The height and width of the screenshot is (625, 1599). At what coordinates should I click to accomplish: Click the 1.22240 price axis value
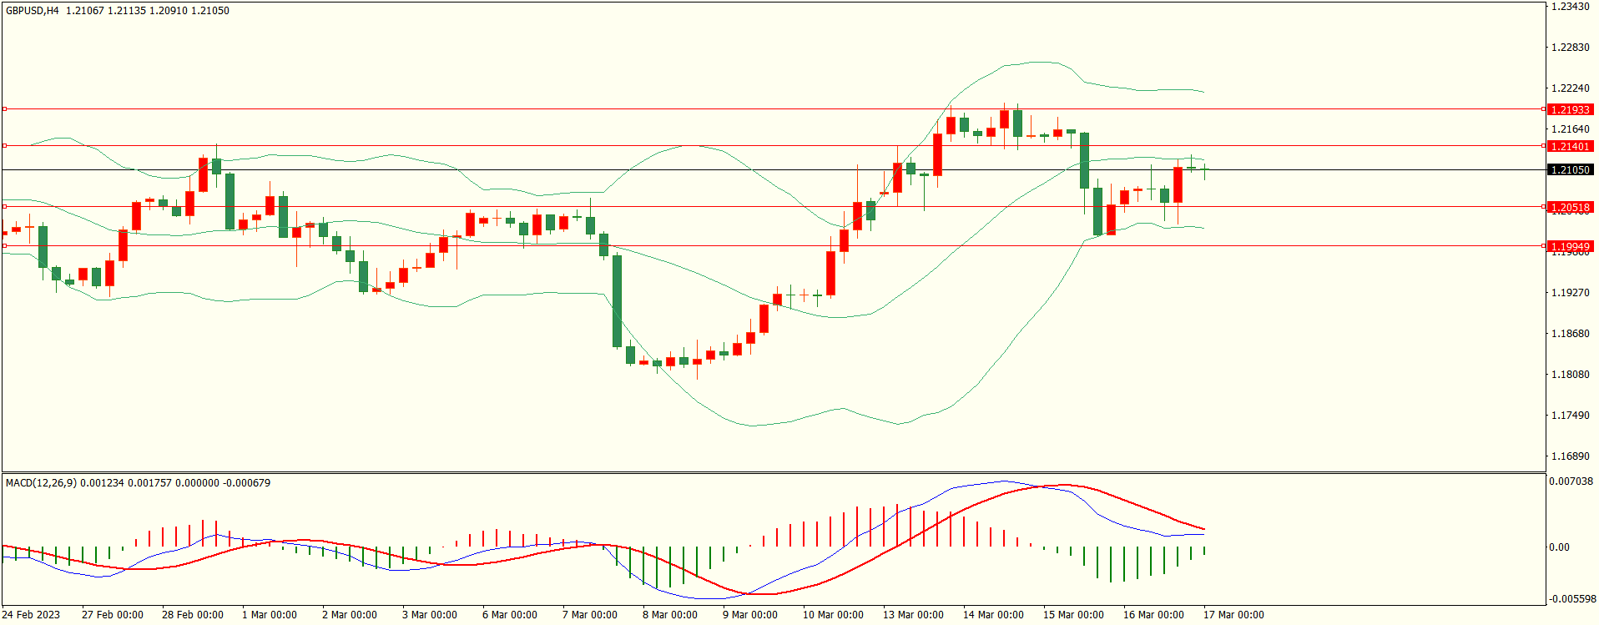(x=1570, y=88)
